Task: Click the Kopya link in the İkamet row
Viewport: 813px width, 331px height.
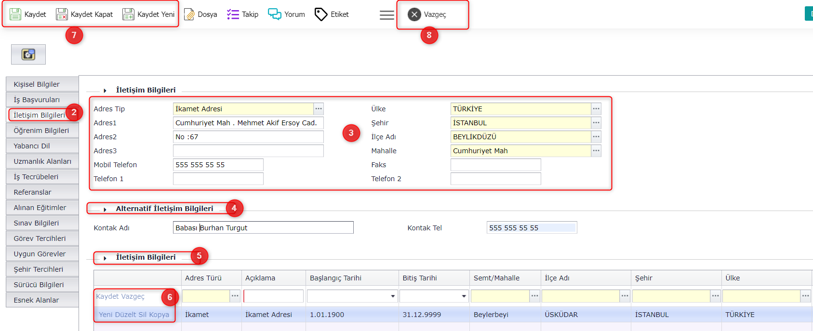Action: [x=159, y=315]
